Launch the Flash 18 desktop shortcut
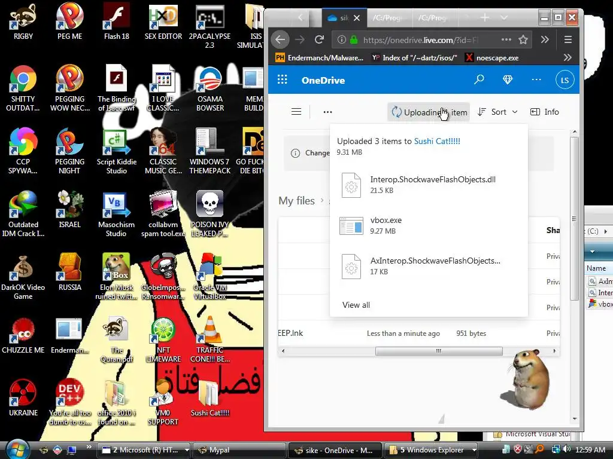613x459 pixels. tap(117, 22)
